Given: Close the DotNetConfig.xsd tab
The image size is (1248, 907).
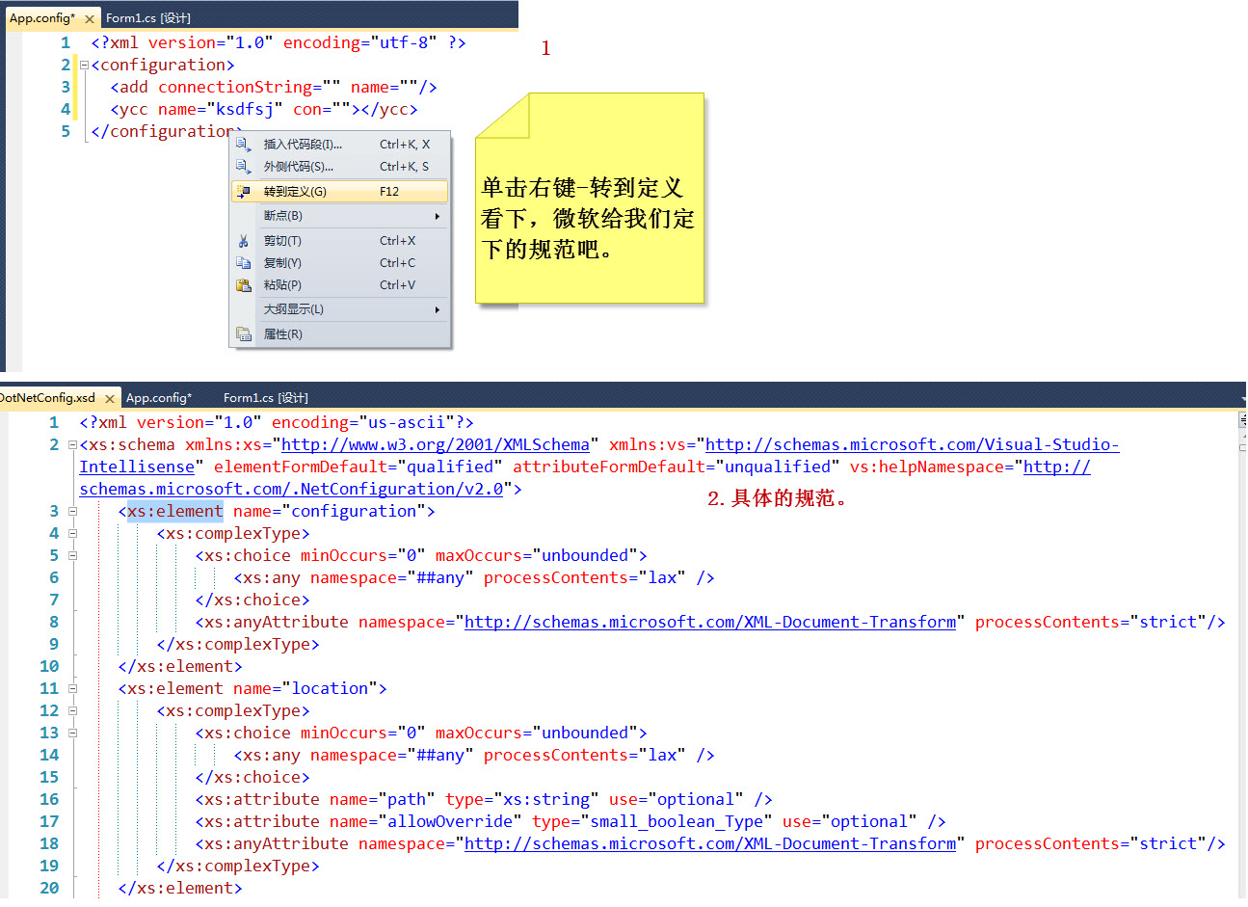Looking at the screenshot, I should point(110,399).
